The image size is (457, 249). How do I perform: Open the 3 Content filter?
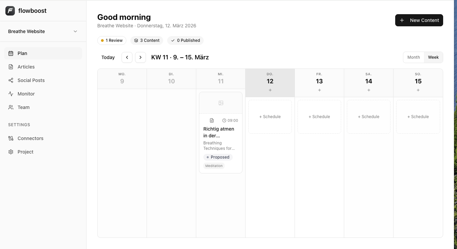[147, 40]
